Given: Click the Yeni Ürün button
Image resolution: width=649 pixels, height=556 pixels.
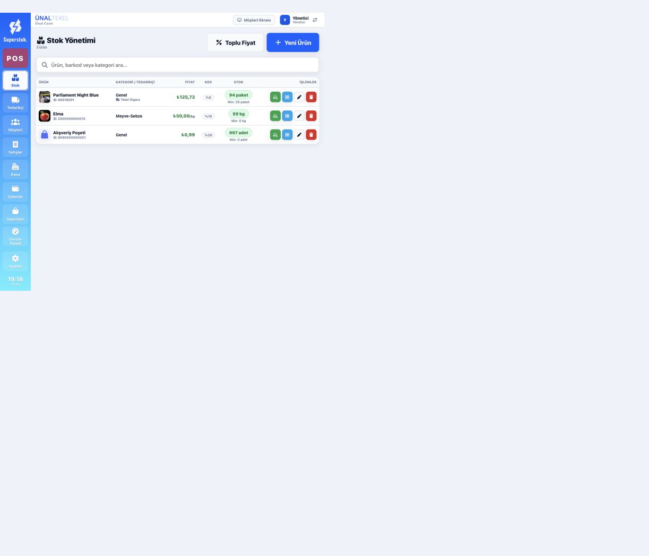Looking at the screenshot, I should (x=293, y=42).
